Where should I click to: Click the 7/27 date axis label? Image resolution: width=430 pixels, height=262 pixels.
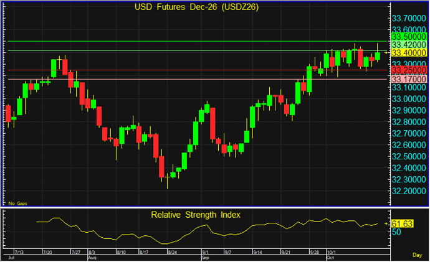click(76, 252)
